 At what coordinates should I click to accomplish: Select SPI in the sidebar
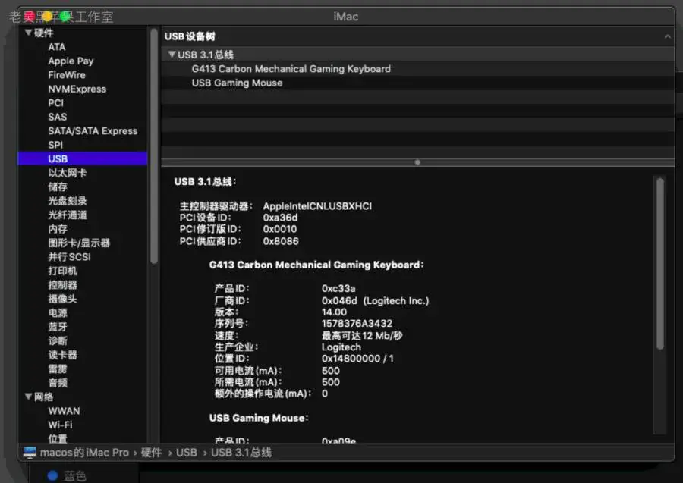pyautogui.click(x=55, y=145)
